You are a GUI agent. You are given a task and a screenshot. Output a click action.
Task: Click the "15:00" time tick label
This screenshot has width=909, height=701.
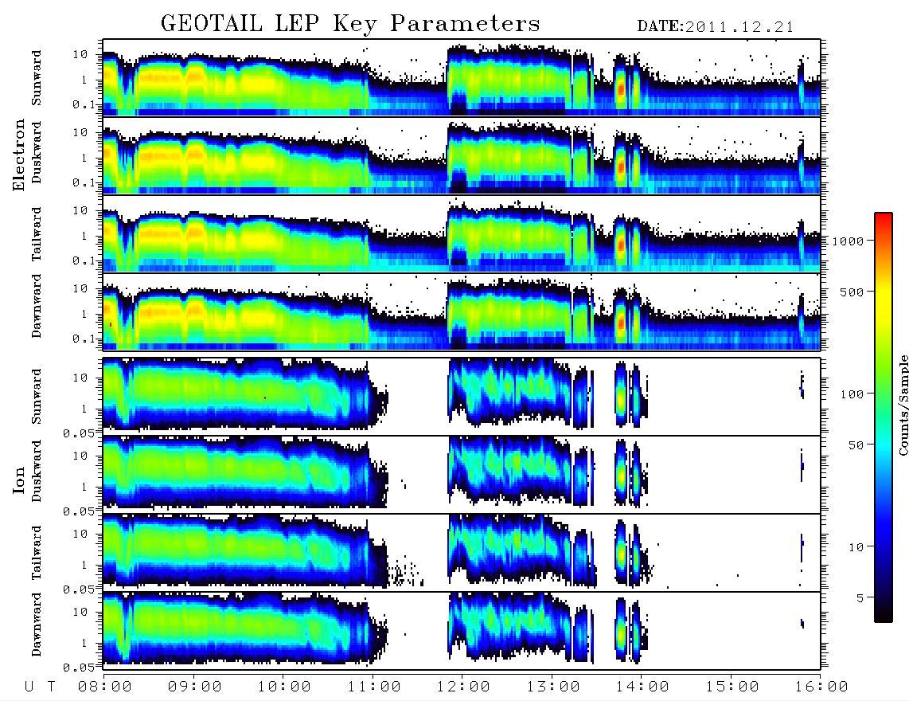tap(732, 687)
